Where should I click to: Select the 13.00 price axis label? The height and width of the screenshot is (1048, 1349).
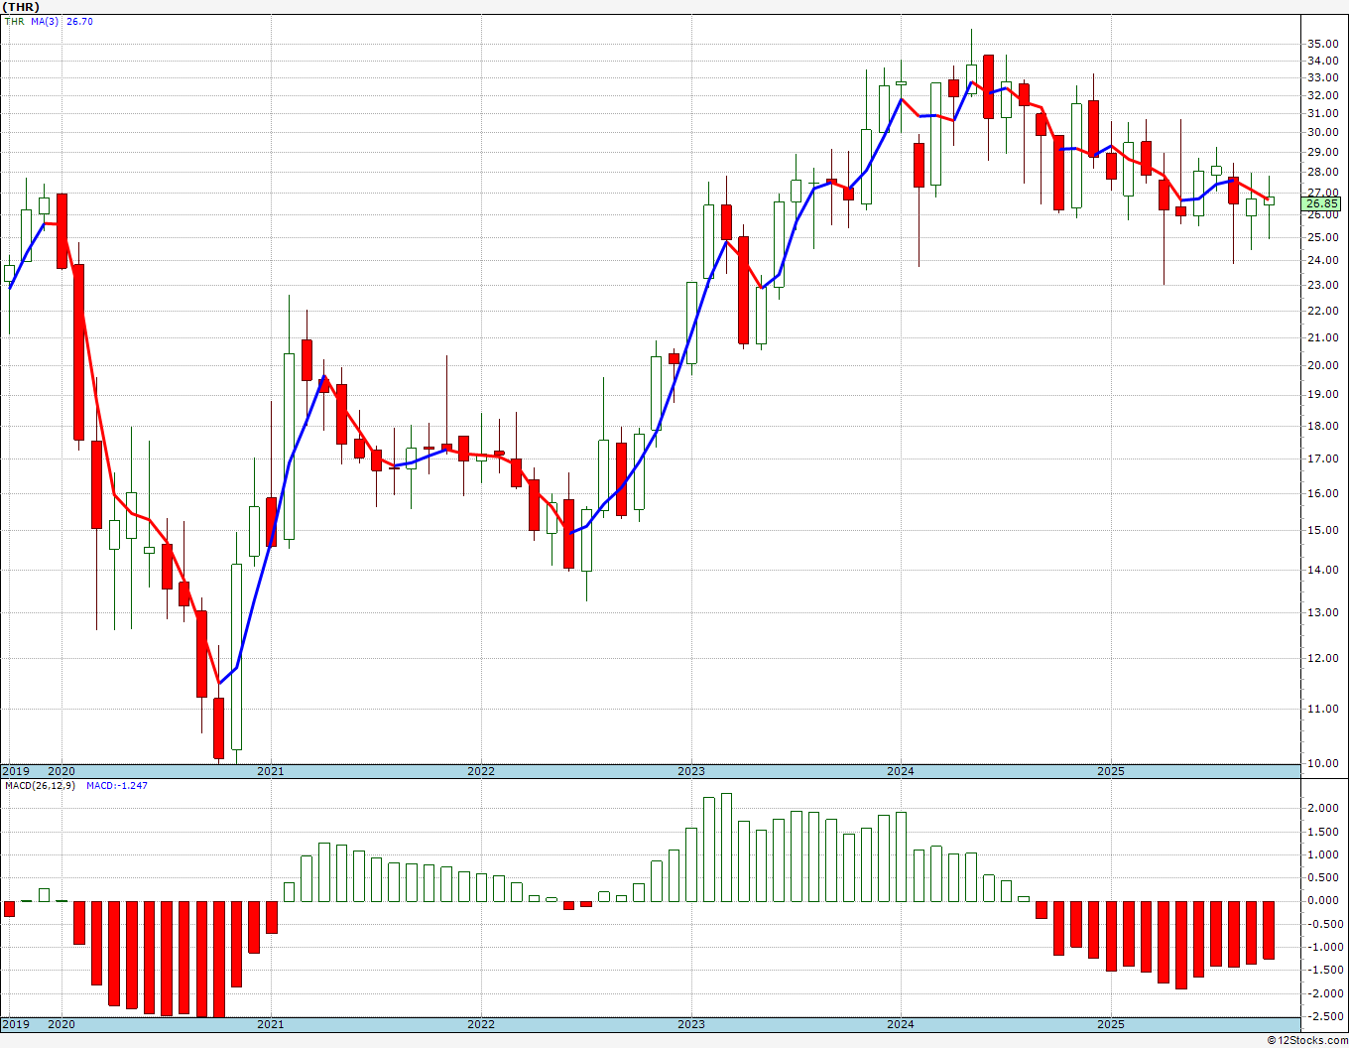tap(1322, 612)
